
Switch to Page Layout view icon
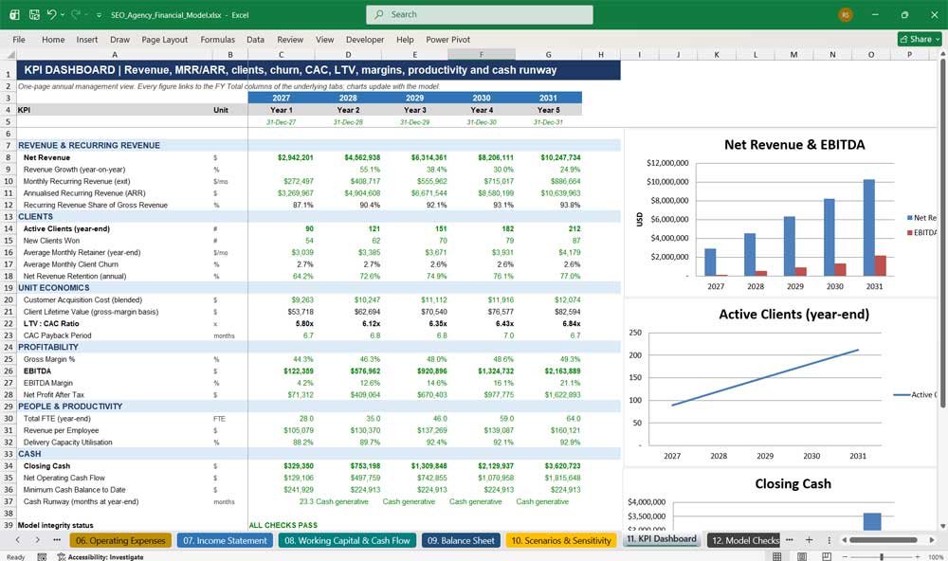tap(802, 556)
